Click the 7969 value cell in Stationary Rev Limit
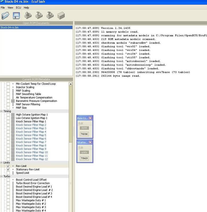The height and width of the screenshot is (212, 207). tap(84, 158)
